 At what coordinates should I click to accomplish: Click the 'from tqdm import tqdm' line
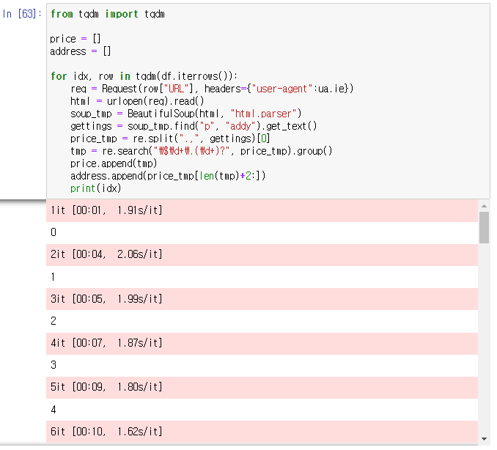coord(108,14)
